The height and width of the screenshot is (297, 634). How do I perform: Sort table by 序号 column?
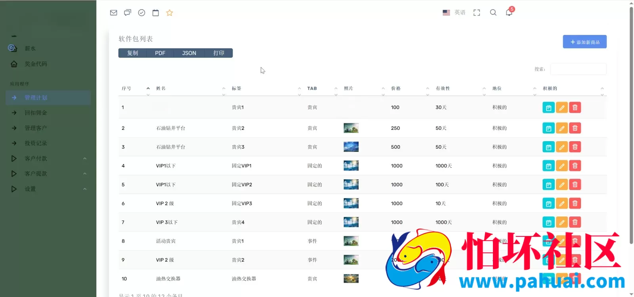pos(135,88)
